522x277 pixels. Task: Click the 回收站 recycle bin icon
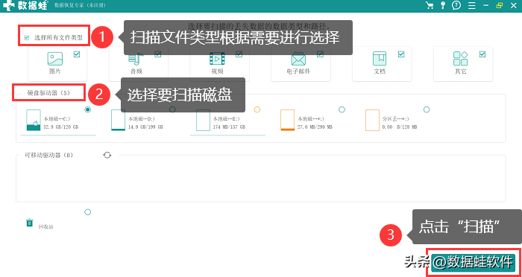pos(30,223)
